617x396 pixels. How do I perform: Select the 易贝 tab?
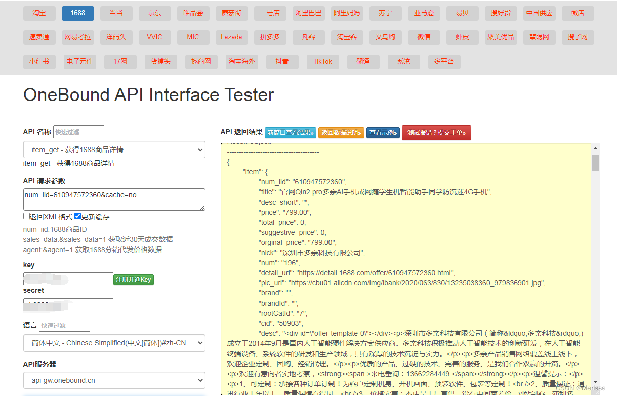coord(462,13)
